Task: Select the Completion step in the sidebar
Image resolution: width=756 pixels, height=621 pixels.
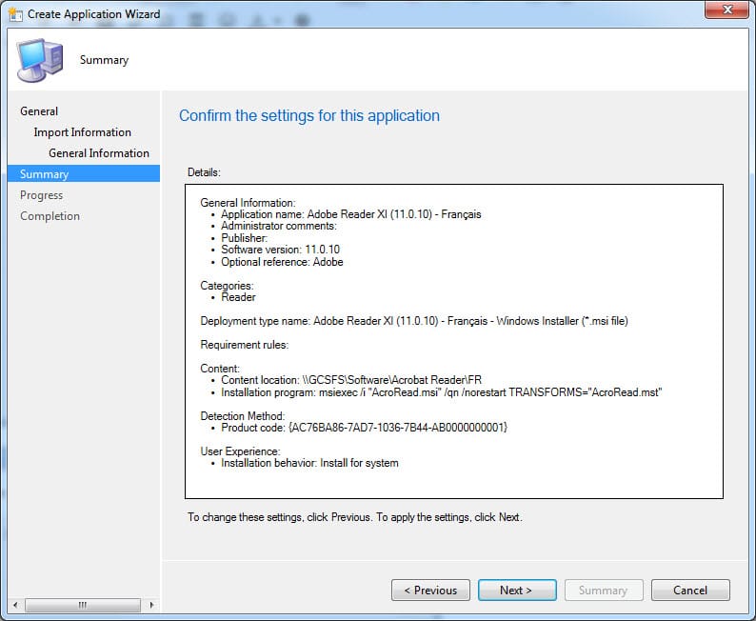Action: pyautogui.click(x=50, y=216)
